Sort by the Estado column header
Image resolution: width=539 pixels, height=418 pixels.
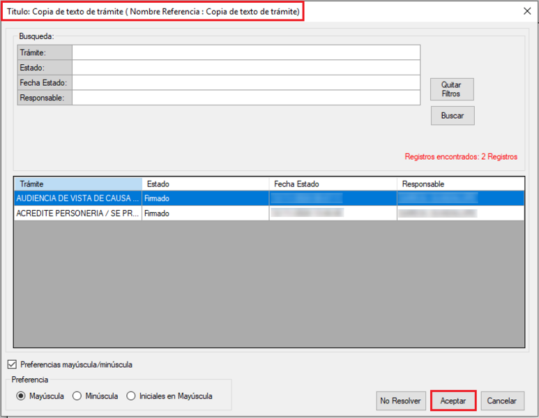(205, 184)
